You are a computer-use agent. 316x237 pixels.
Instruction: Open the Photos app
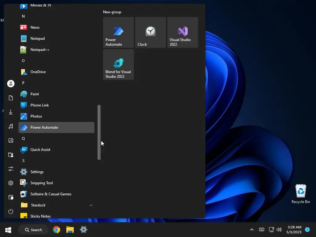pyautogui.click(x=56, y=116)
